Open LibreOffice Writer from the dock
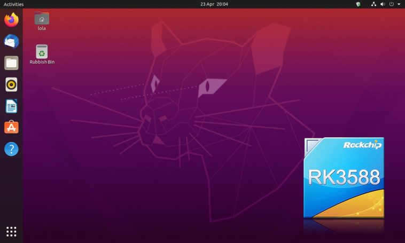The width and height of the screenshot is (405, 243). [11, 106]
